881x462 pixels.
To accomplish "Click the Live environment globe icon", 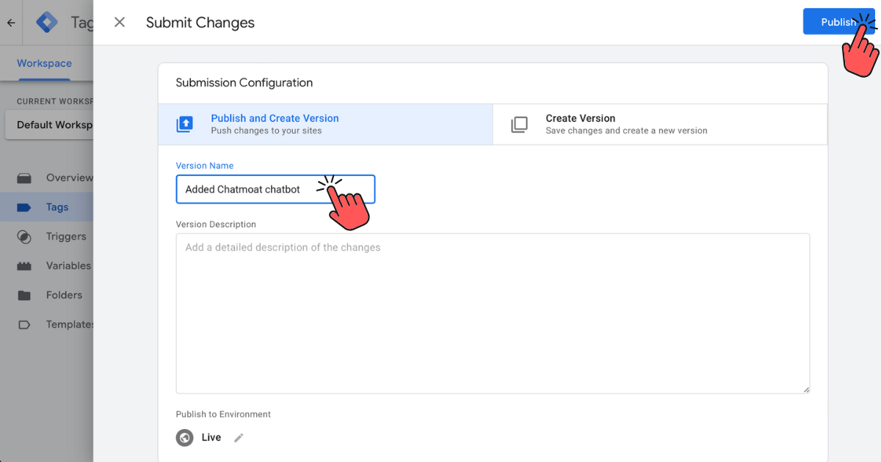I will [184, 438].
